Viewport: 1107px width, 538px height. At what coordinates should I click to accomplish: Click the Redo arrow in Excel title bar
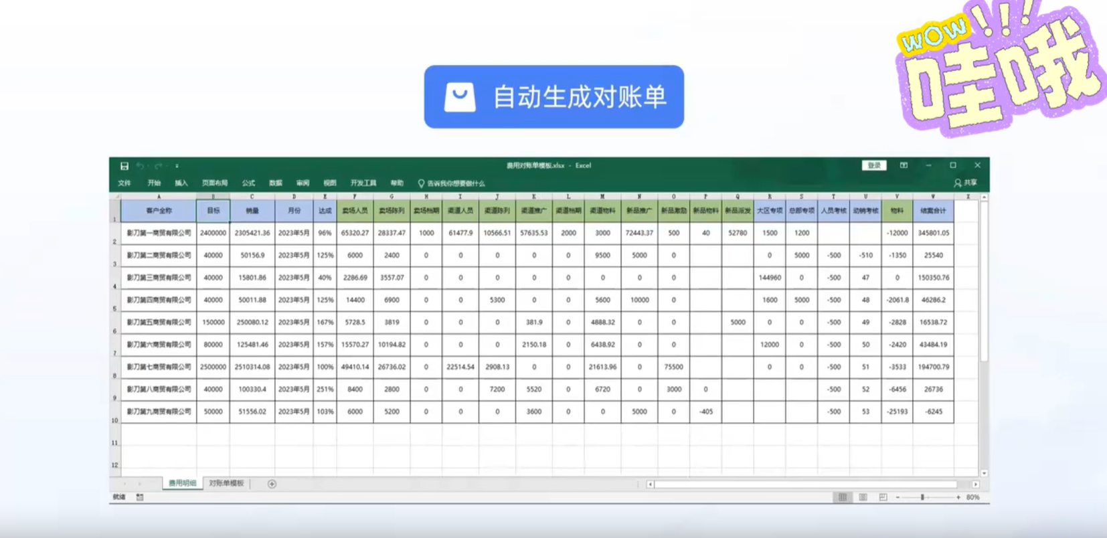click(x=158, y=166)
